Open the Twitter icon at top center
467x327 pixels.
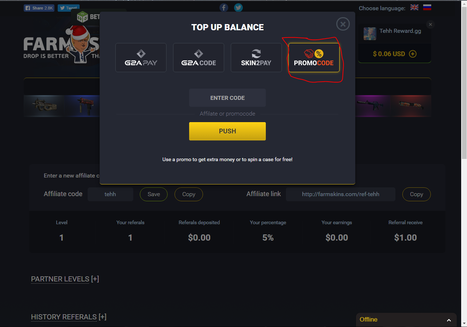click(x=238, y=8)
